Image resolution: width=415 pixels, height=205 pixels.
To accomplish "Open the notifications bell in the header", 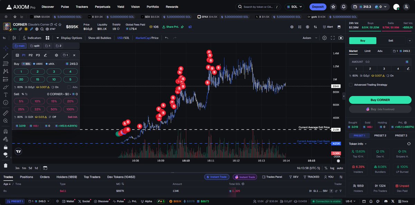I will tap(343, 7).
